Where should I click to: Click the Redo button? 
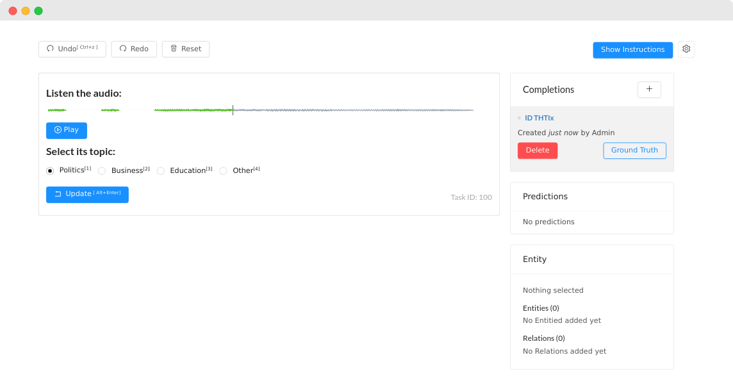pyautogui.click(x=133, y=49)
